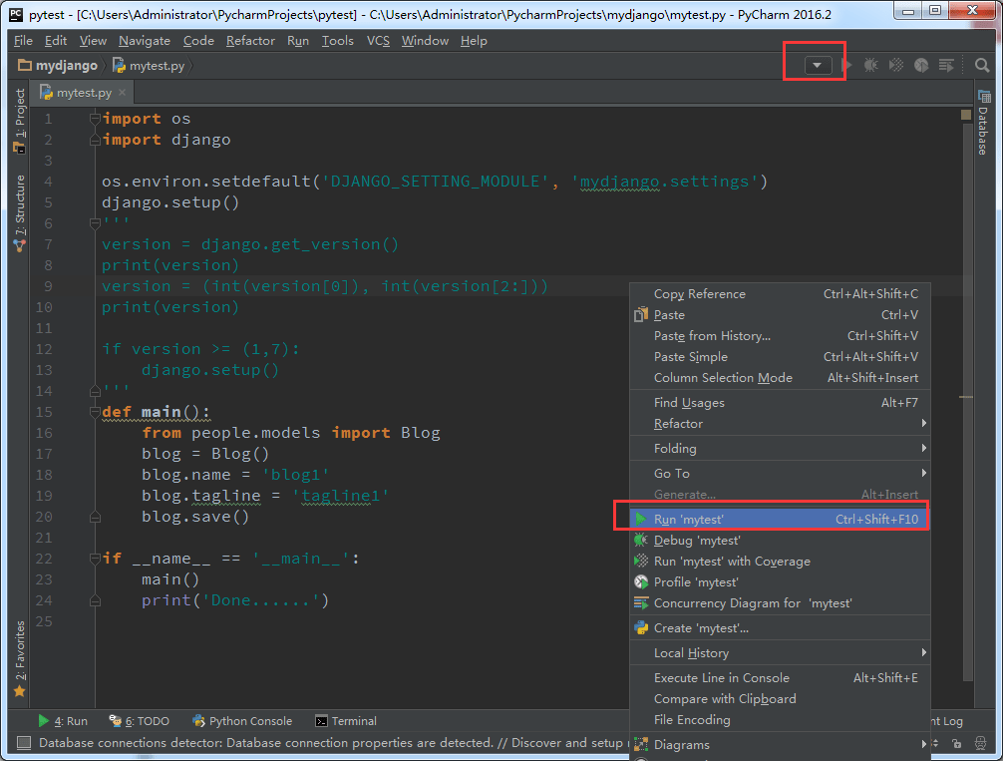Choose File Encoding in context menu
The image size is (1003, 761).
(780, 720)
